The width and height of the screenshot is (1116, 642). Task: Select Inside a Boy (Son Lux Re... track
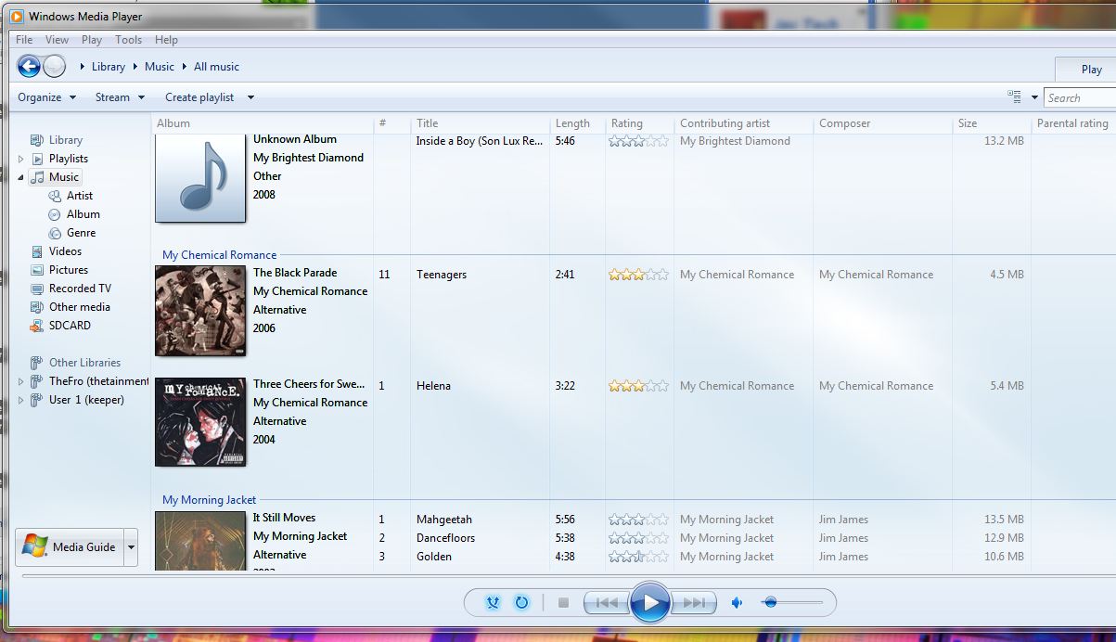point(480,141)
